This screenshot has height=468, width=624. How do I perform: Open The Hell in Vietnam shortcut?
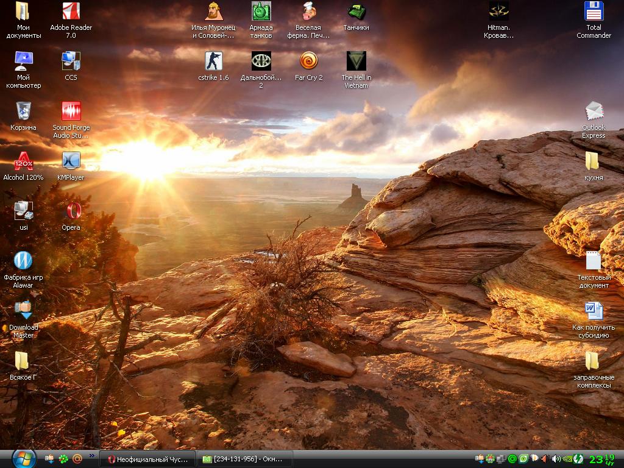(356, 62)
